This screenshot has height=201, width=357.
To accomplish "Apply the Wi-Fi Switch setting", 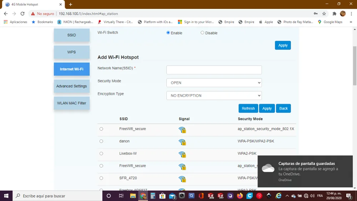I will click(x=283, y=45).
